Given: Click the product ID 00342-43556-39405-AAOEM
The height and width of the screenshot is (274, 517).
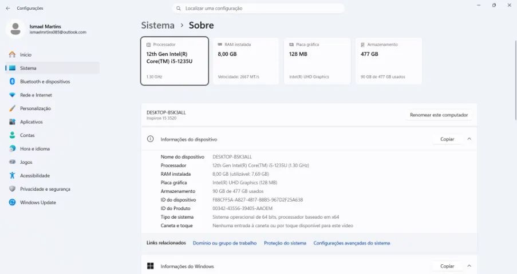Looking at the screenshot, I should [x=242, y=208].
